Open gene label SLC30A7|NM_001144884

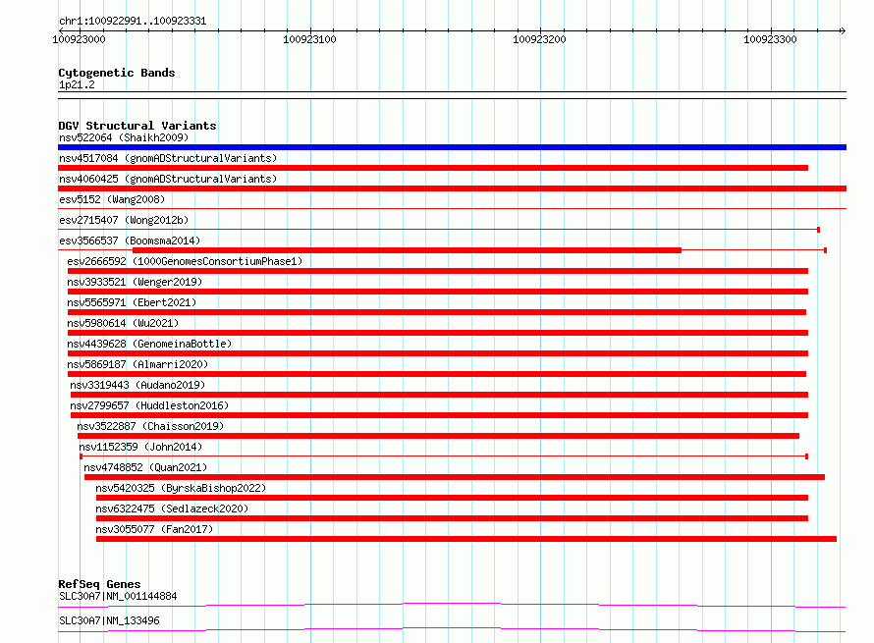pos(118,596)
